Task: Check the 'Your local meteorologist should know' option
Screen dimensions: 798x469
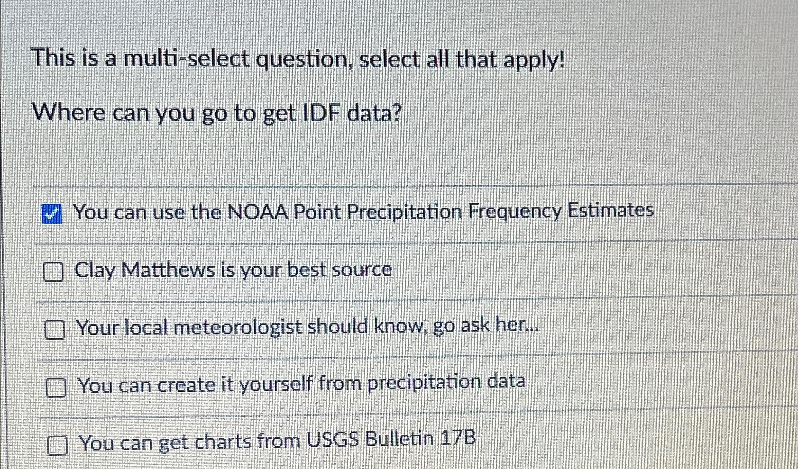Action: (55, 331)
